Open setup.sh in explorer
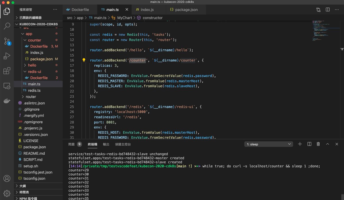Image resolution: width=344 pixels, height=200 pixels. click(x=38, y=166)
